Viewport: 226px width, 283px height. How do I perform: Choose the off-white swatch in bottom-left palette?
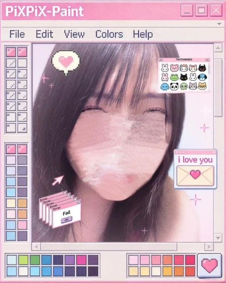click(x=23, y=271)
